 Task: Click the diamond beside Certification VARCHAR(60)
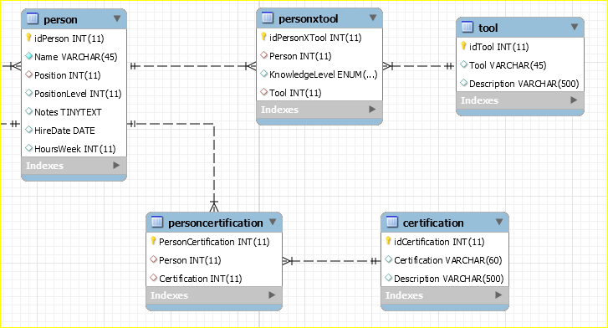pyautogui.click(x=389, y=259)
